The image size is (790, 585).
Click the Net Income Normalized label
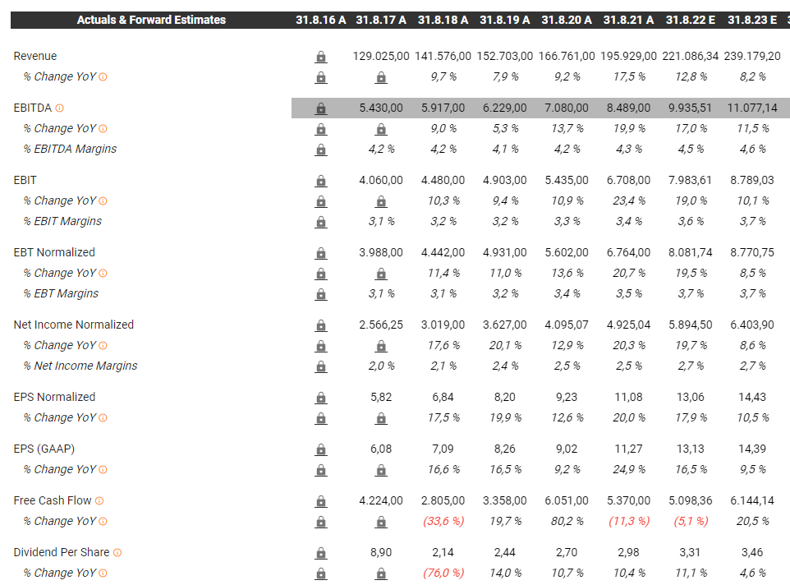pos(74,325)
